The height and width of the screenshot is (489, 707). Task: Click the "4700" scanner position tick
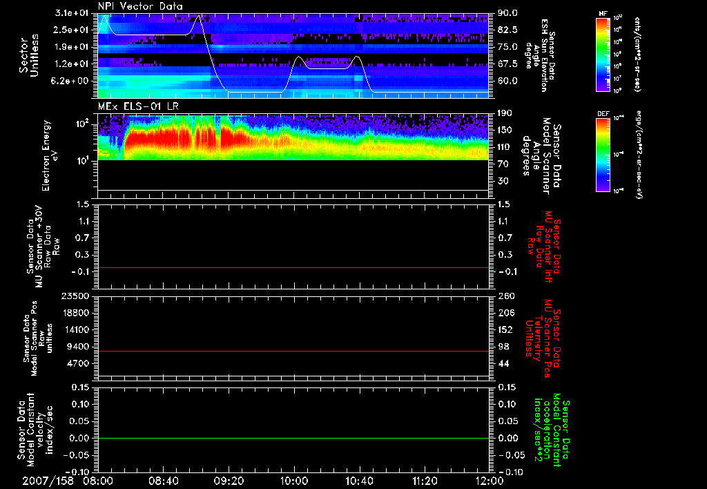coord(78,363)
